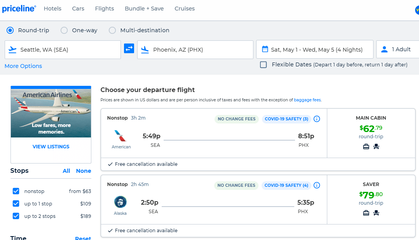
Task: Reset the Time filter
Action: pyautogui.click(x=83, y=238)
